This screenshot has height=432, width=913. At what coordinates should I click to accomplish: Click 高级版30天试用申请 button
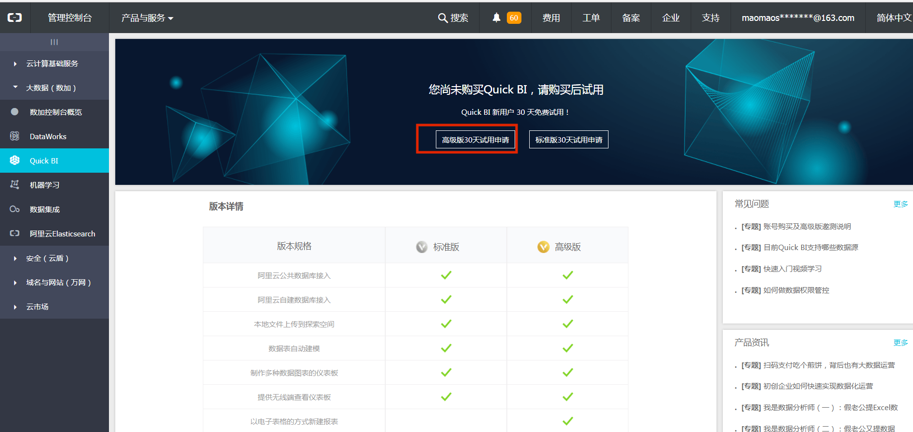[475, 140]
